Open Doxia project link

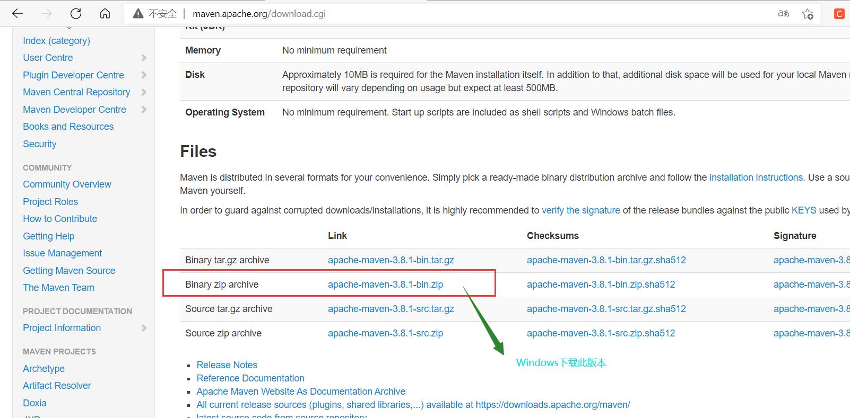34,403
